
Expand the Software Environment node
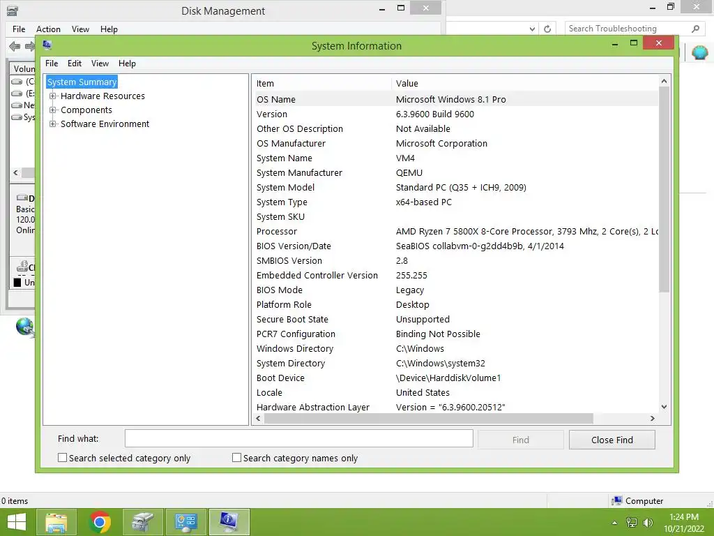53,124
